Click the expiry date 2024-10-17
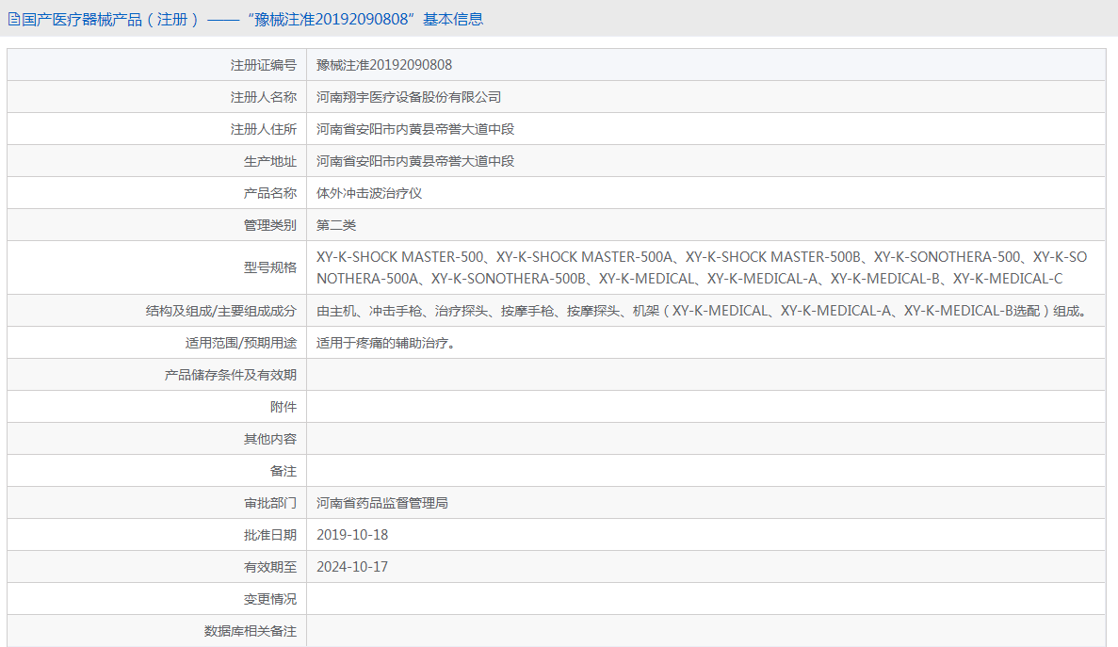Image resolution: width=1118 pixels, height=647 pixels. click(352, 567)
